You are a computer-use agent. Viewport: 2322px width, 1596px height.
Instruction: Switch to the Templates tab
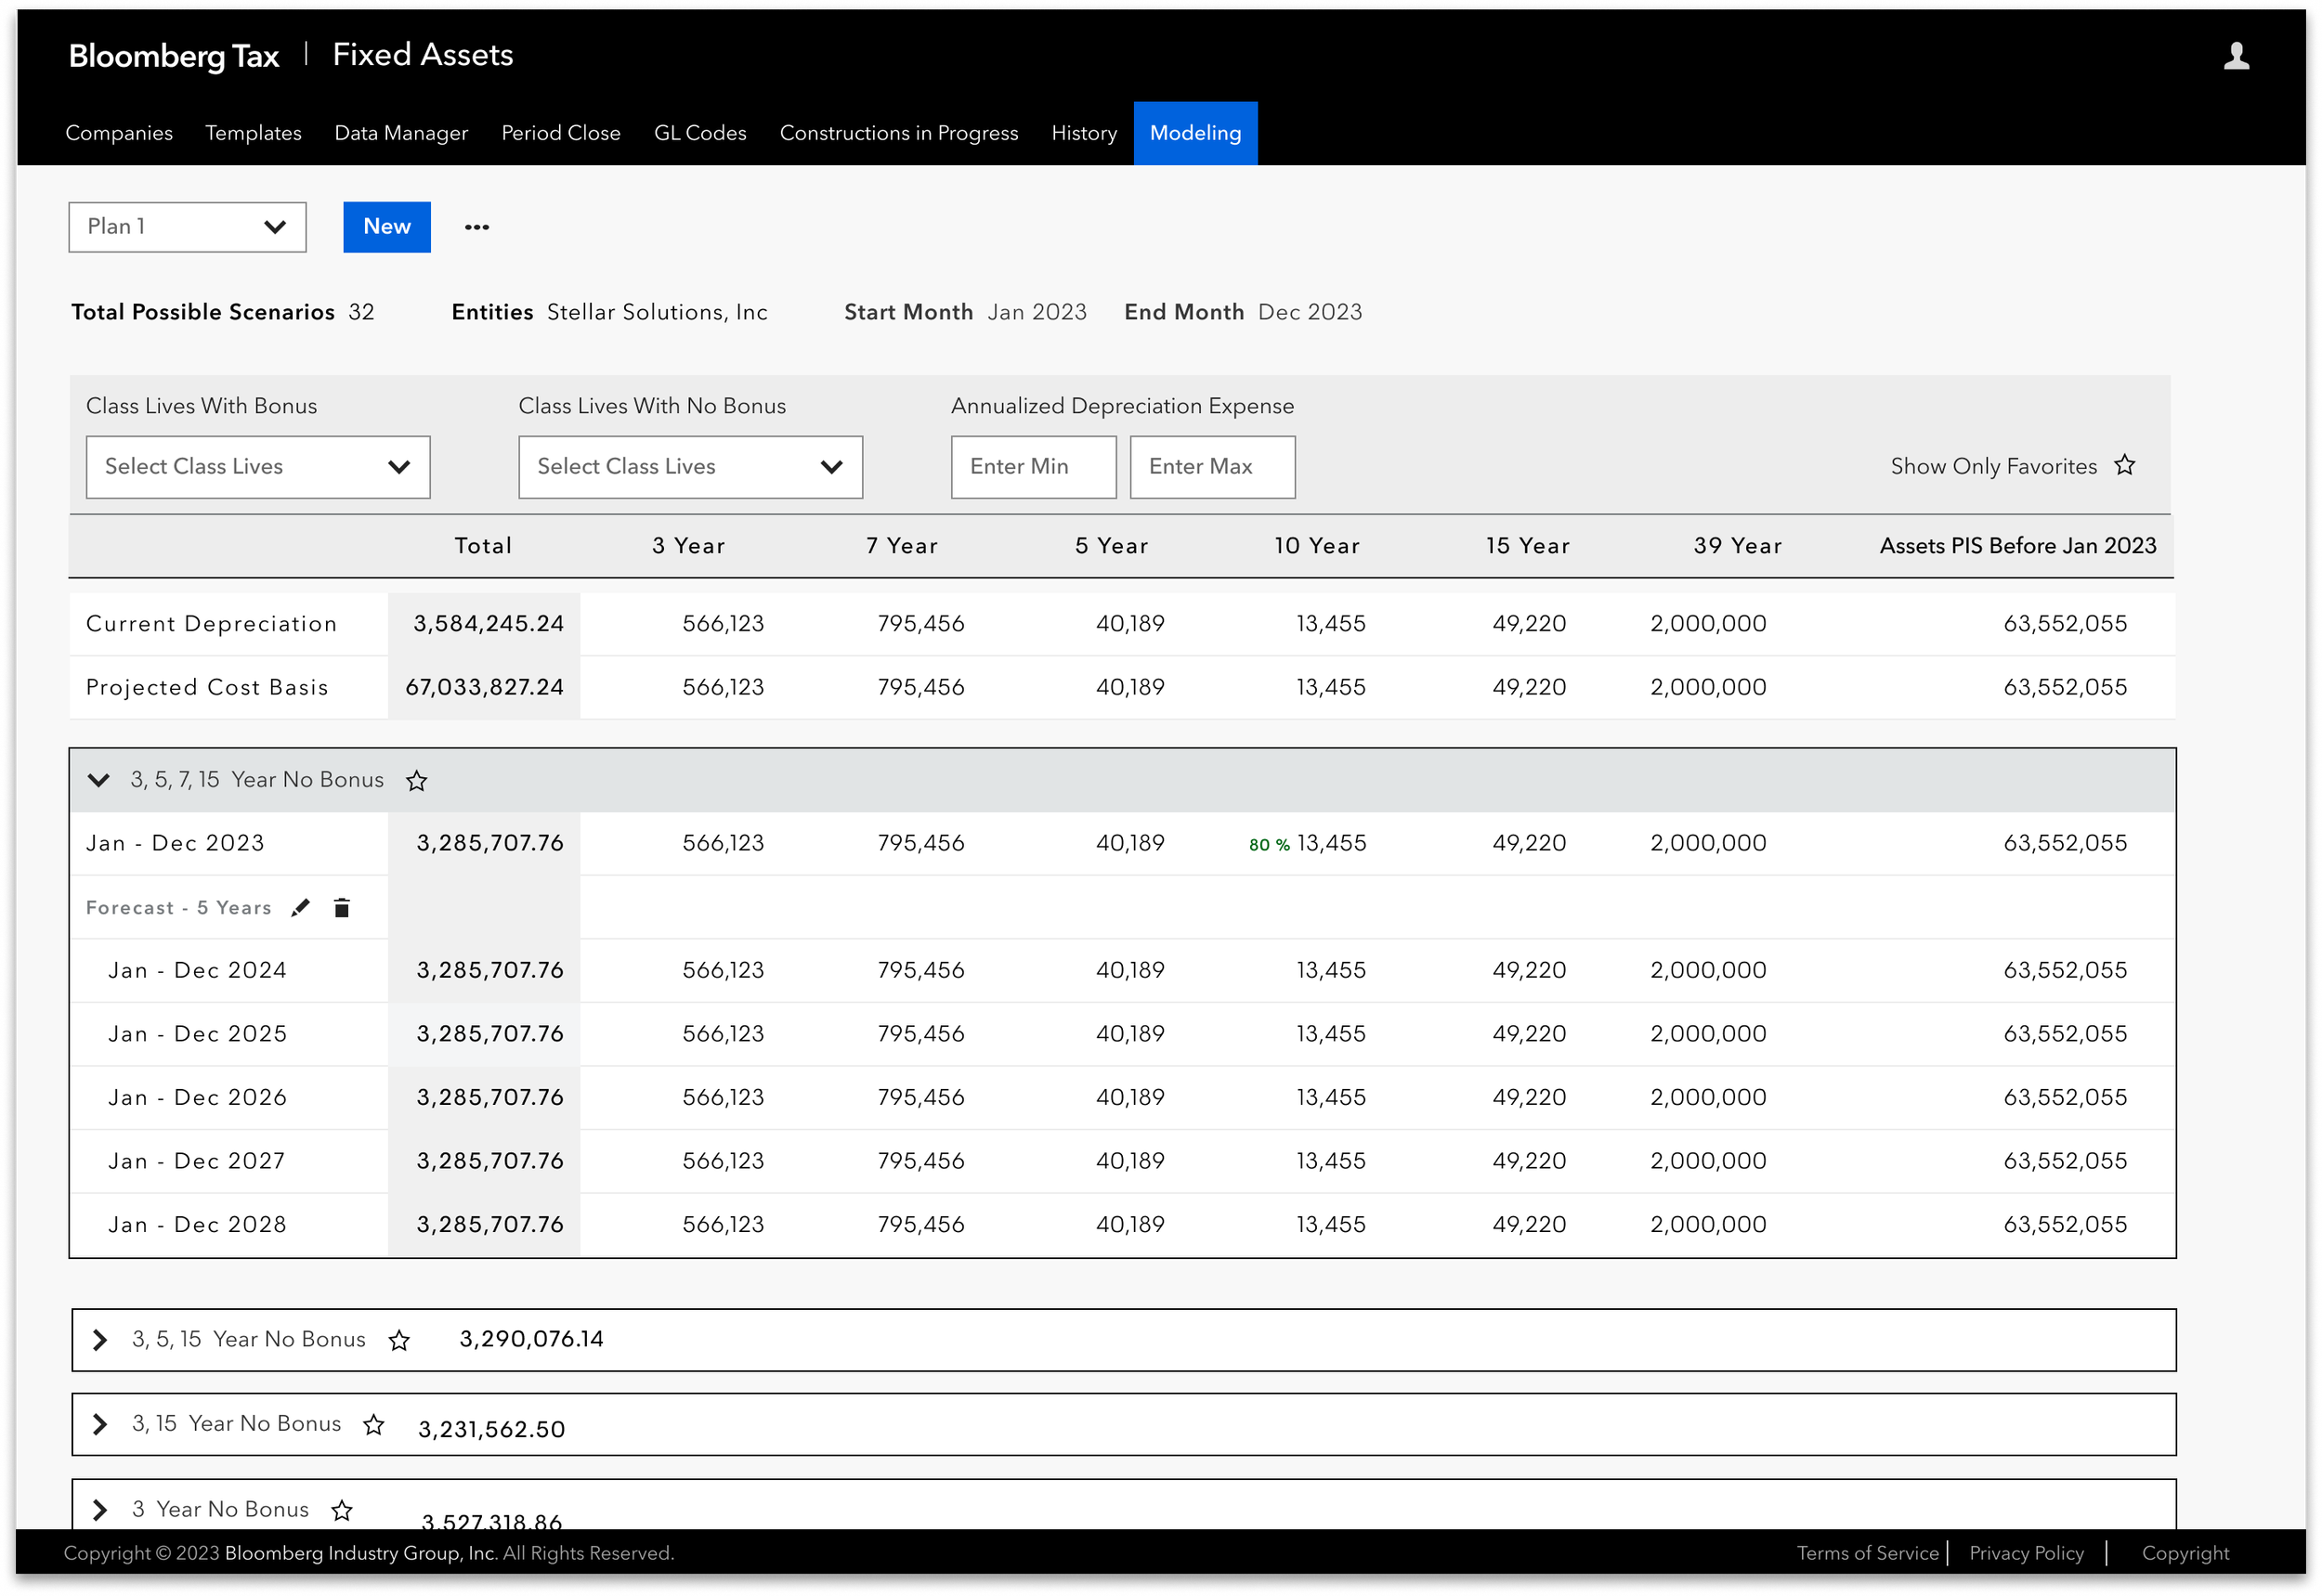[254, 132]
